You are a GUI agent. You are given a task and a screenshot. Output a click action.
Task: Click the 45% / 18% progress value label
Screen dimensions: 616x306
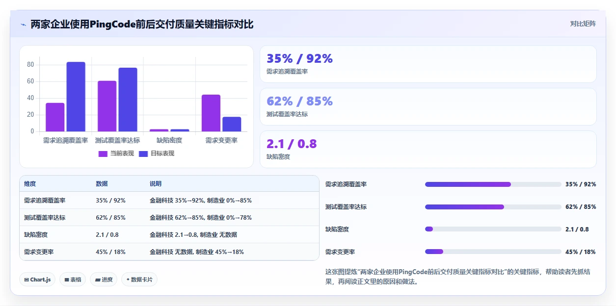coord(580,252)
